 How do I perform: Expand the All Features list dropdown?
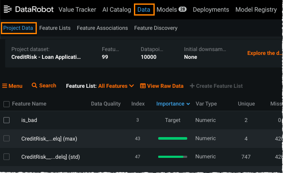[132, 86]
